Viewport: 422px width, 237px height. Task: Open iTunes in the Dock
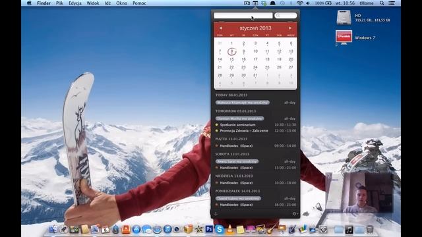pyautogui.click(x=167, y=229)
